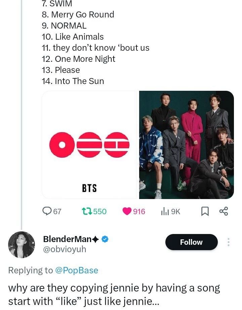Image resolution: width=242 pixels, height=310 pixels.
Task: Open the @PopBase mention link
Action: [77, 270]
